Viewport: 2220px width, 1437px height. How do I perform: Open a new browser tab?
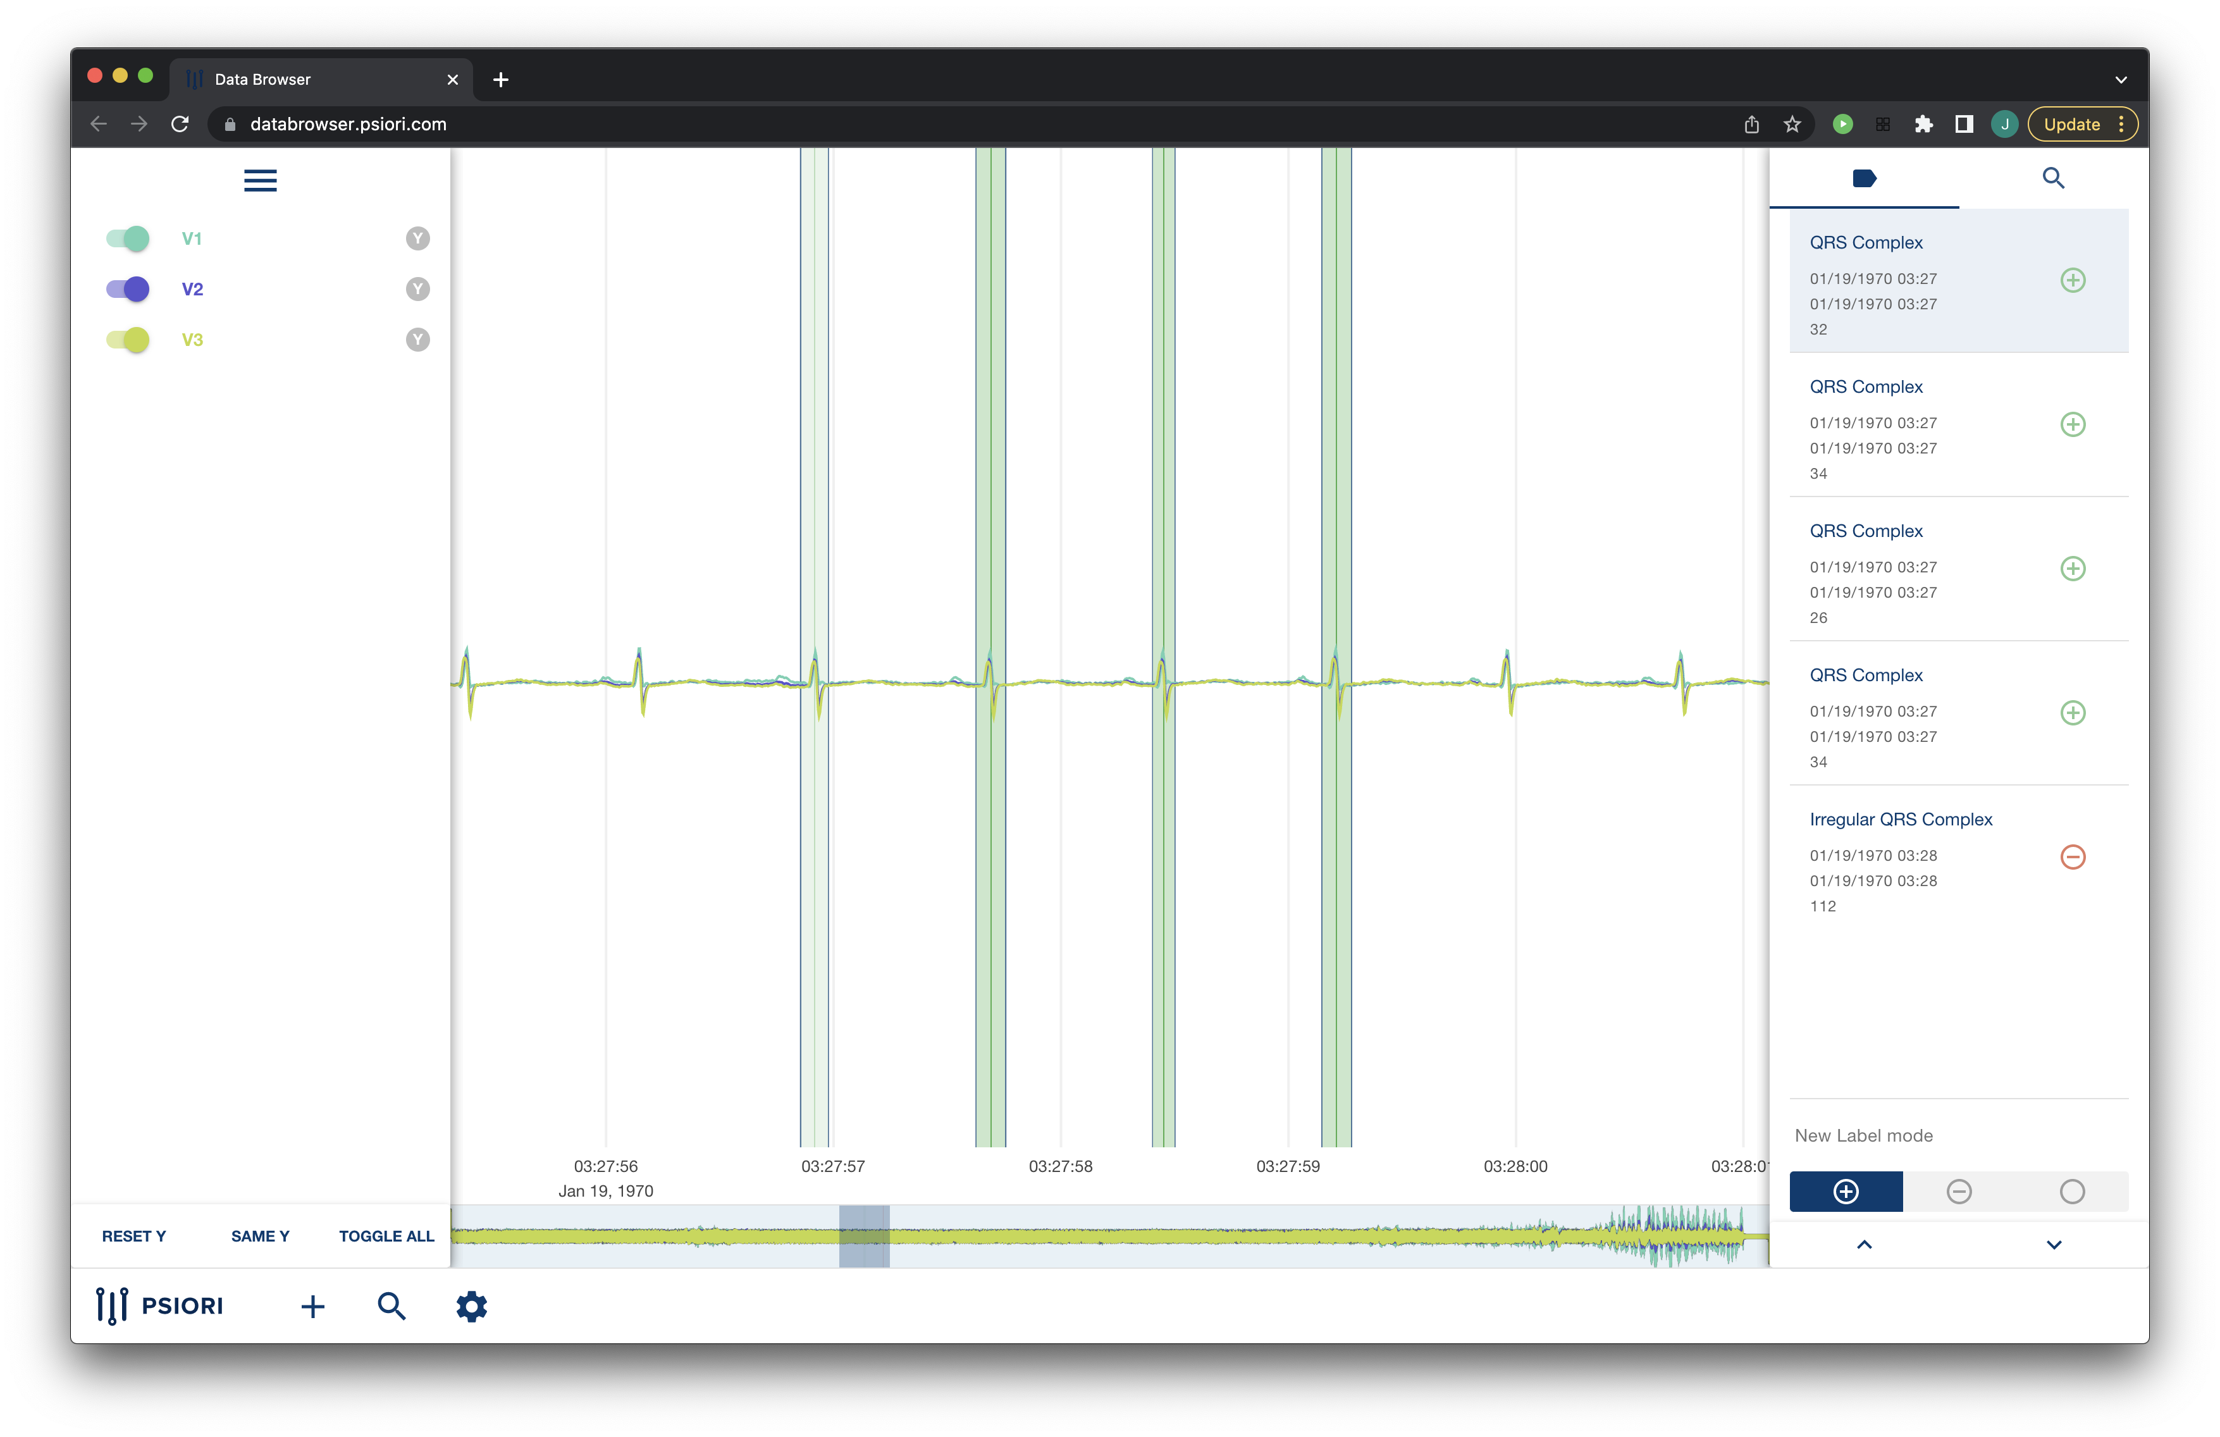coord(501,79)
